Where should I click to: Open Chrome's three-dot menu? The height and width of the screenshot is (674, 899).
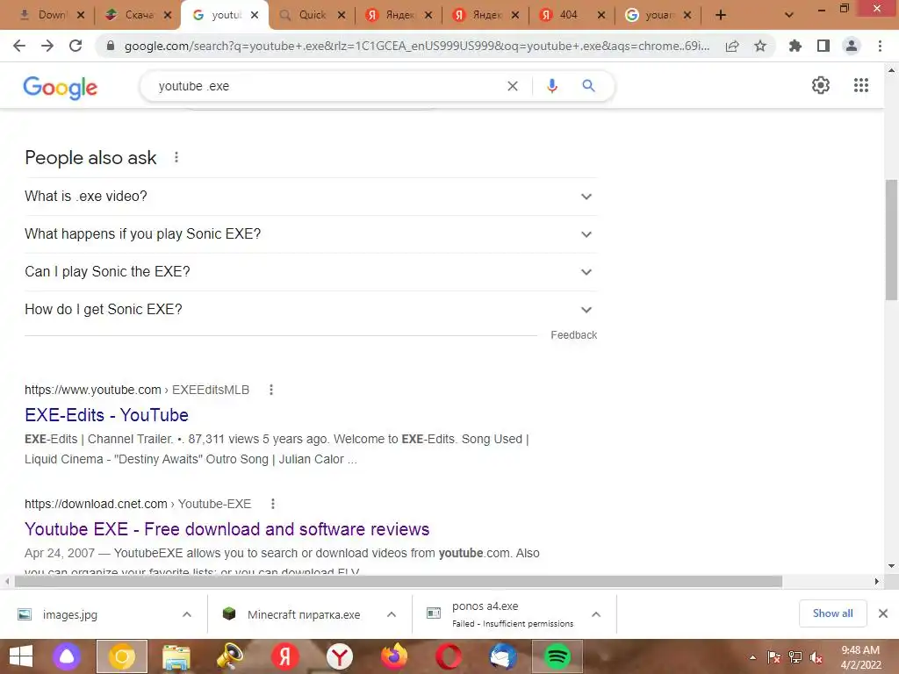[880, 46]
